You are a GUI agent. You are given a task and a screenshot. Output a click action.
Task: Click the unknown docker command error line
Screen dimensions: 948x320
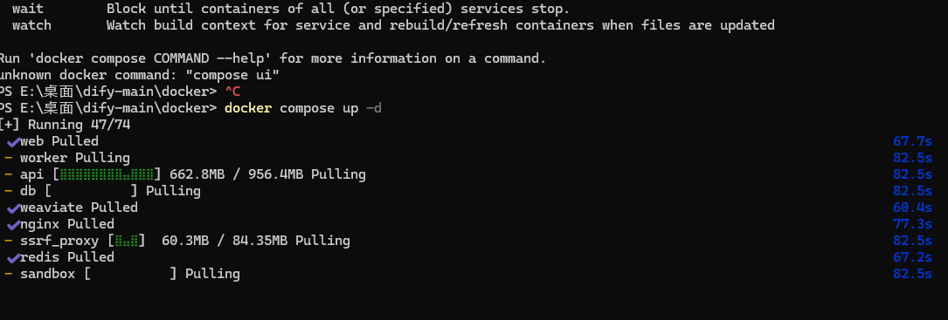click(x=140, y=76)
